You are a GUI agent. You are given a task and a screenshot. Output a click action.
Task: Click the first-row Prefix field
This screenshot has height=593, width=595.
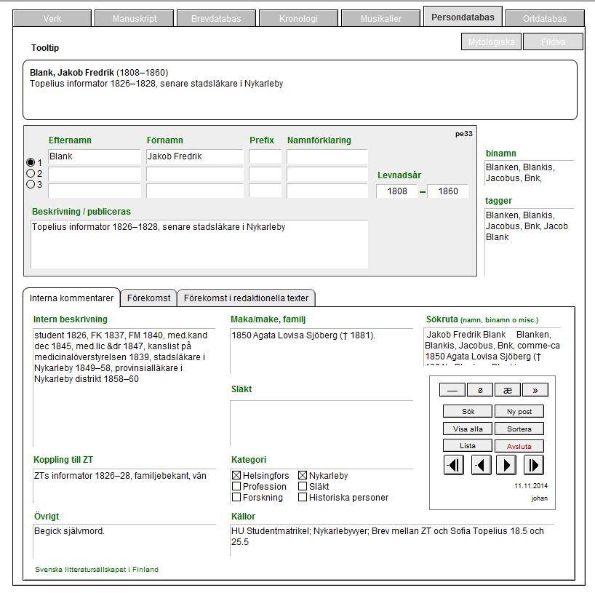[x=265, y=156]
